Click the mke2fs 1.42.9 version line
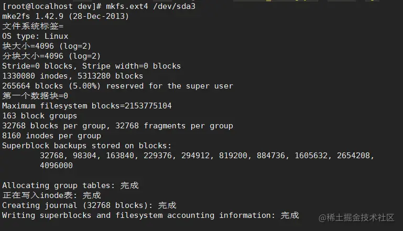The height and width of the screenshot is (231, 403). coord(66,16)
